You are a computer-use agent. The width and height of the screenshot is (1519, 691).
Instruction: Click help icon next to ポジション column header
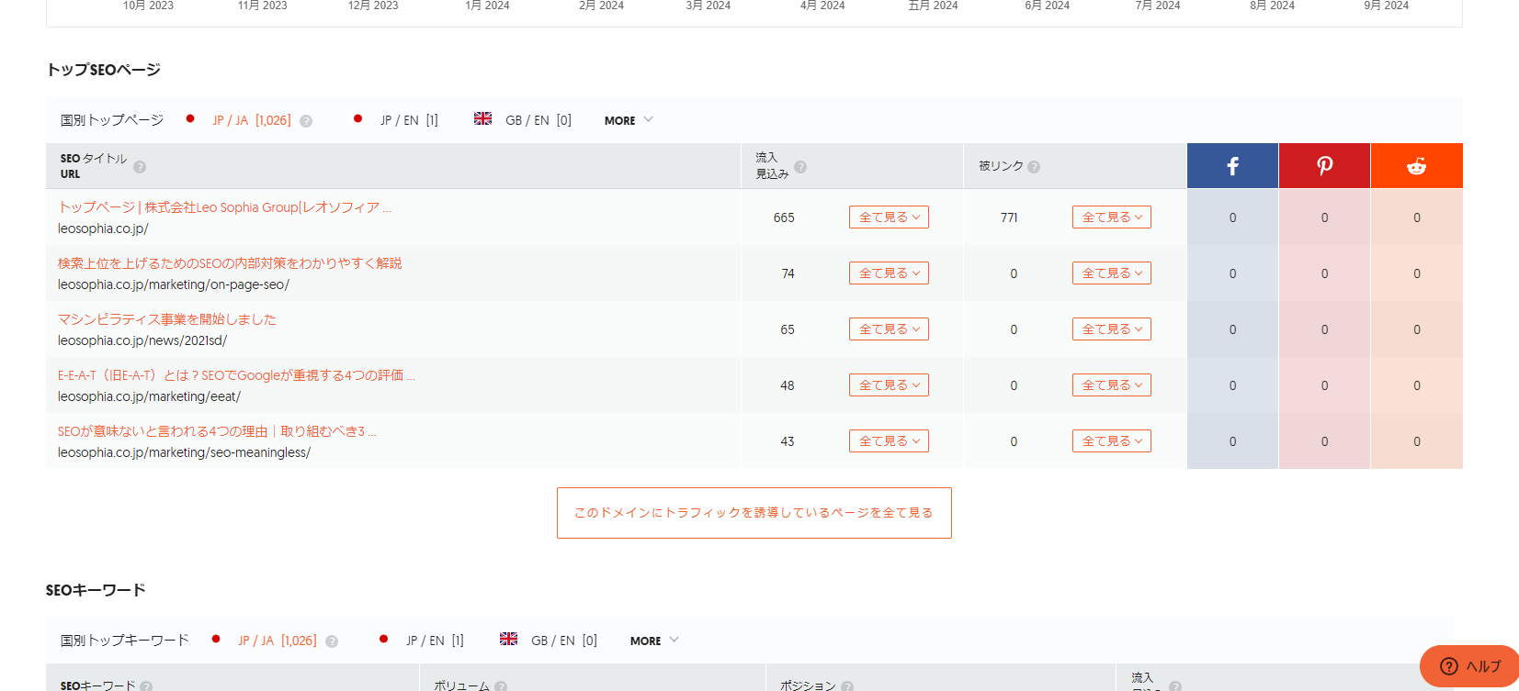[x=847, y=686]
